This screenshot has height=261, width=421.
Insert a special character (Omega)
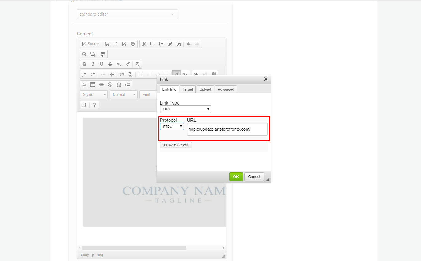tap(119, 85)
